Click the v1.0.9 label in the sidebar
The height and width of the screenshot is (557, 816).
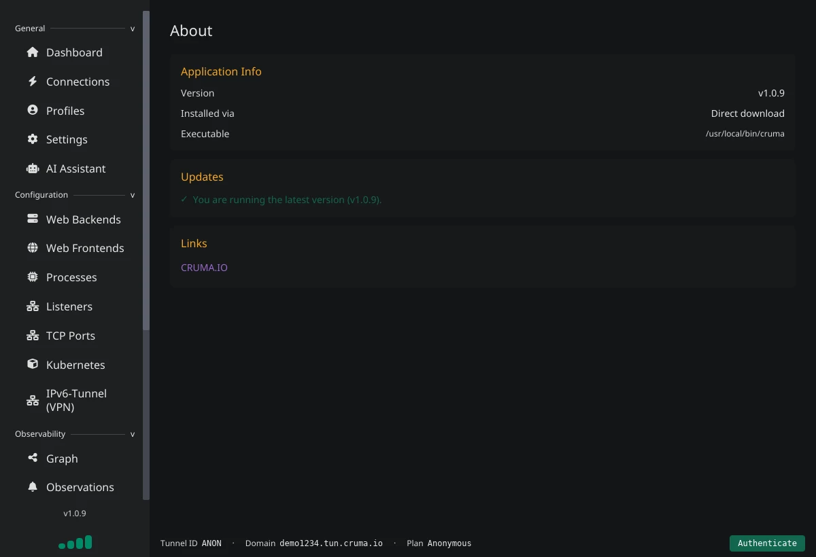pyautogui.click(x=75, y=514)
